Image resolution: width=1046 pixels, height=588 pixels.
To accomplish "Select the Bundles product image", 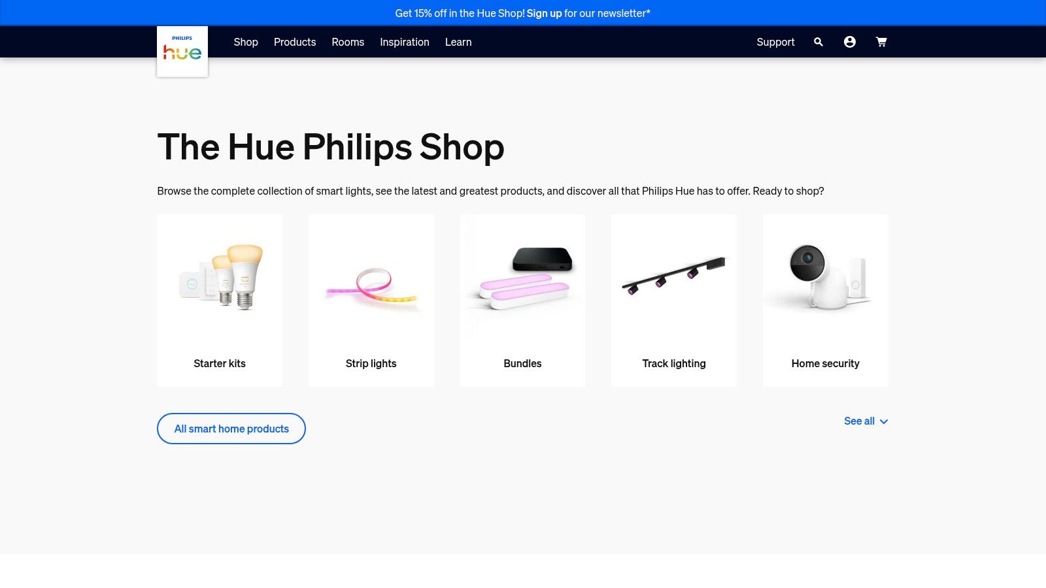I will click(523, 278).
